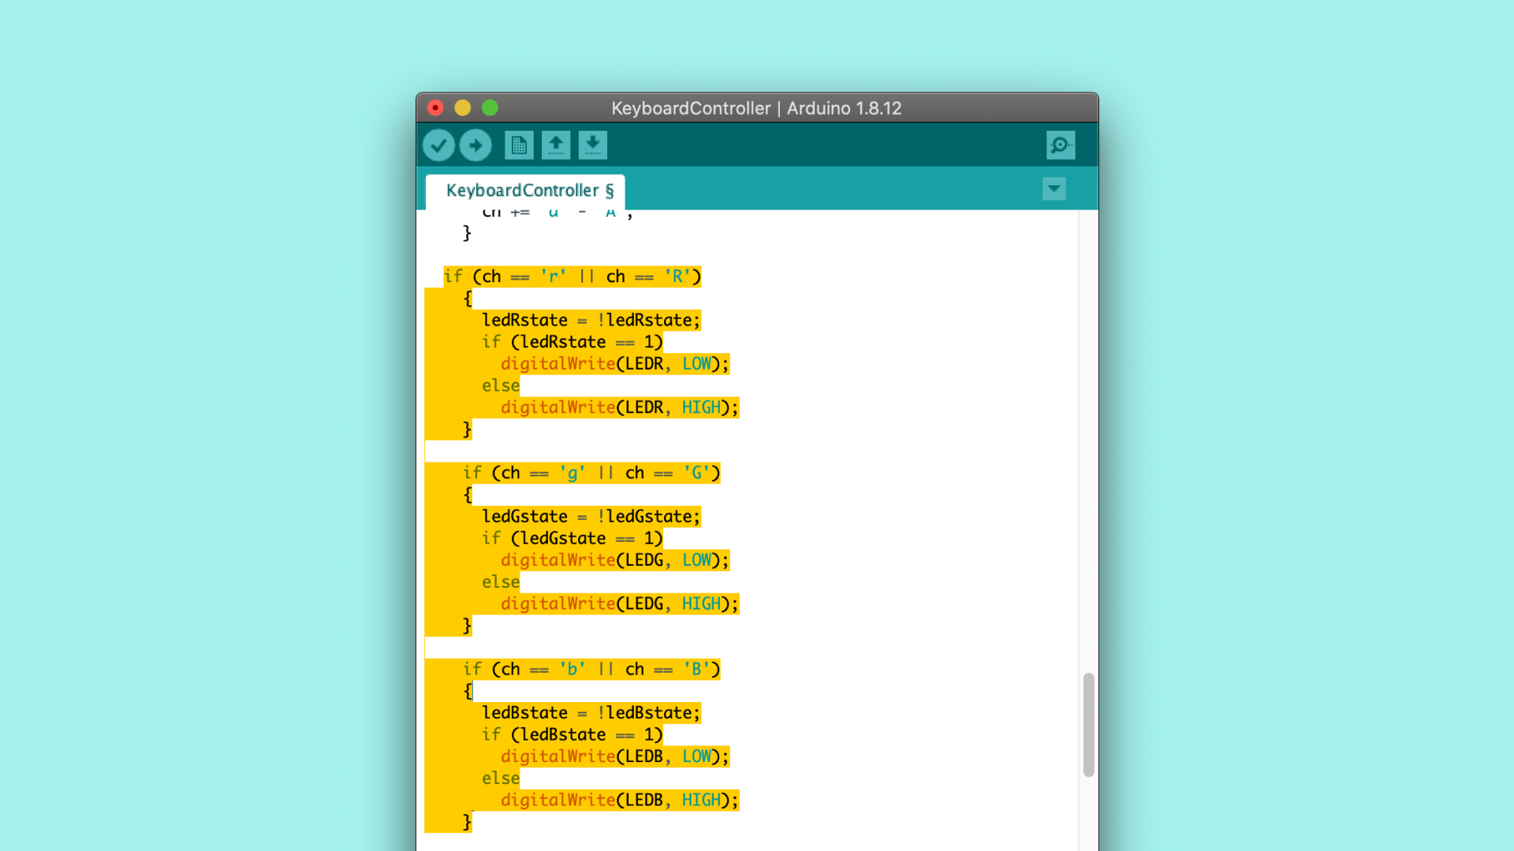1514x851 pixels.
Task: Click the Verify checkmark icon
Action: pyautogui.click(x=438, y=145)
